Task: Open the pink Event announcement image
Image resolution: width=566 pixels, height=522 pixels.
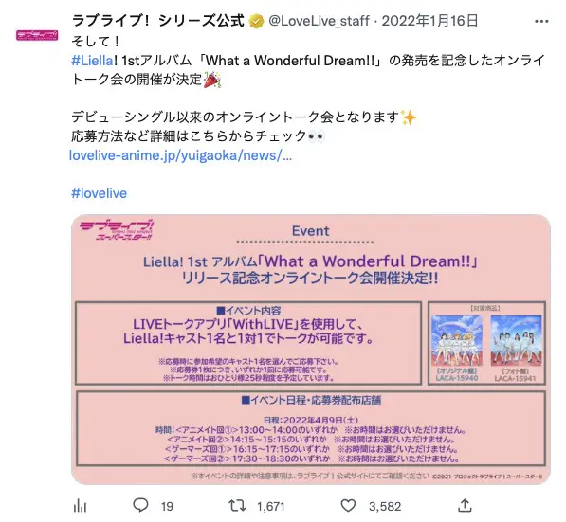Action: tap(311, 350)
